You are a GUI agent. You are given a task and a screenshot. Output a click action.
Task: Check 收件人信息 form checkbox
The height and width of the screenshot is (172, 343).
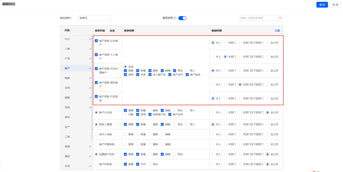tap(96, 134)
